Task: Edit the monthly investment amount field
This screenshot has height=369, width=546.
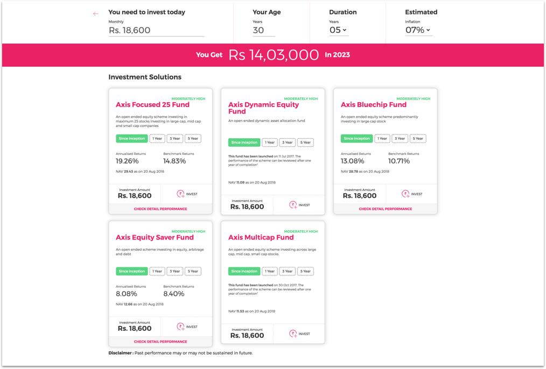Action: click(156, 31)
